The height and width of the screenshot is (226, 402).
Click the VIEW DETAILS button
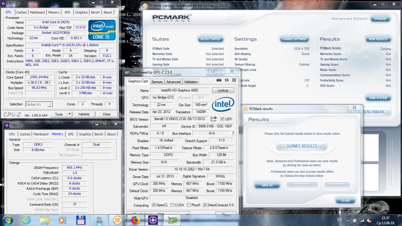(337, 185)
